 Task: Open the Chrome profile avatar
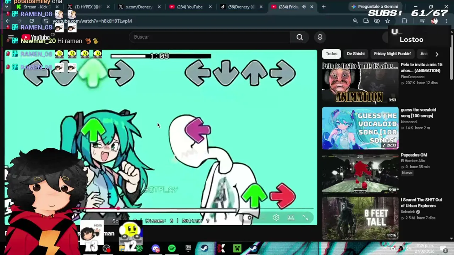pyautogui.click(x=434, y=21)
